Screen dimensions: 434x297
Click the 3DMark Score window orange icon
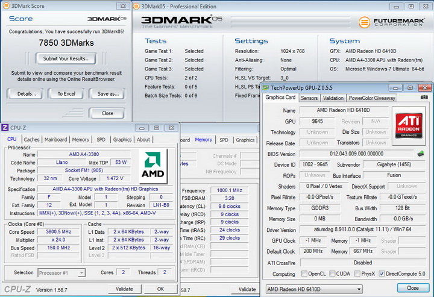(x=6, y=6)
